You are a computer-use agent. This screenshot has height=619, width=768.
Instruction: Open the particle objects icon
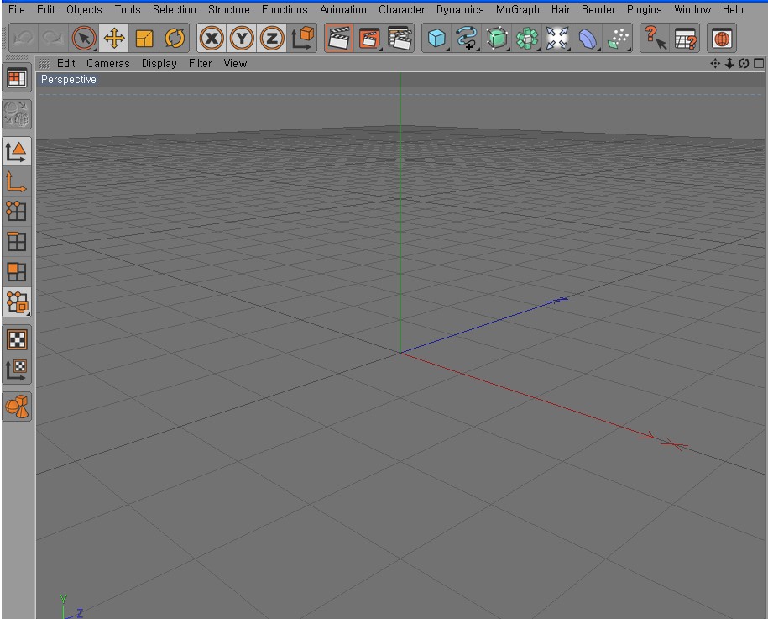point(618,38)
